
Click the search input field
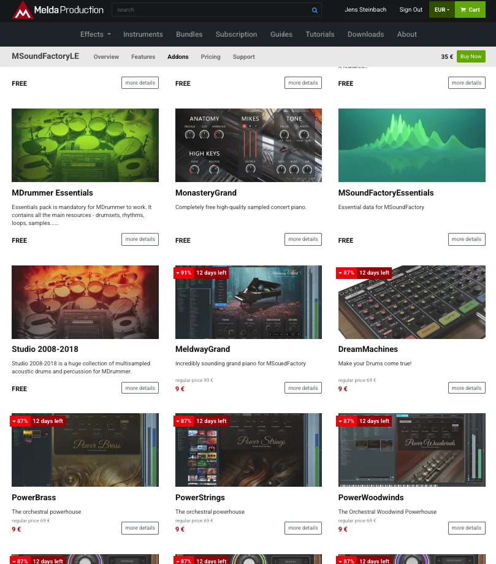coord(216,10)
